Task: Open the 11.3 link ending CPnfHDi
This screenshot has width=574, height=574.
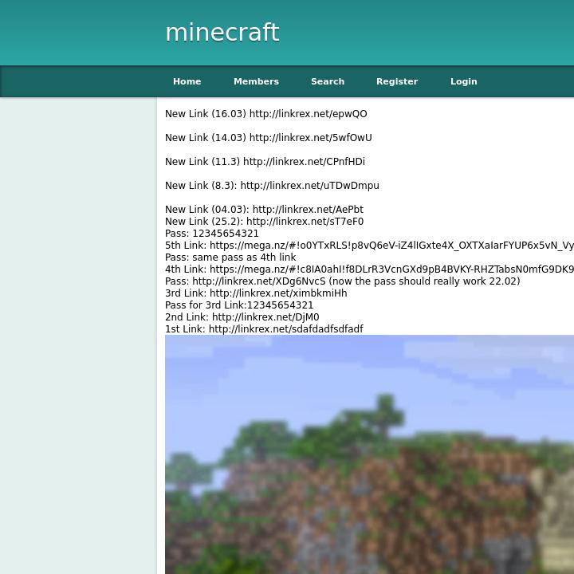Action: 304,162
